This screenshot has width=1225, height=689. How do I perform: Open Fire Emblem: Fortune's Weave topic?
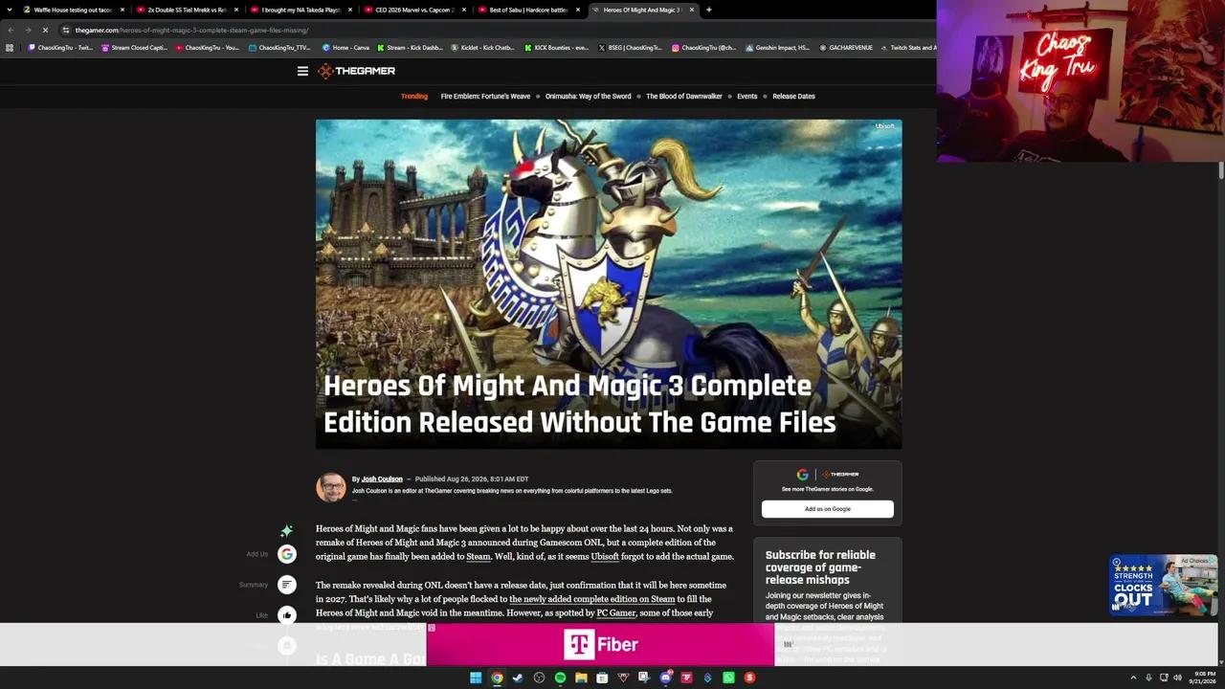(485, 96)
